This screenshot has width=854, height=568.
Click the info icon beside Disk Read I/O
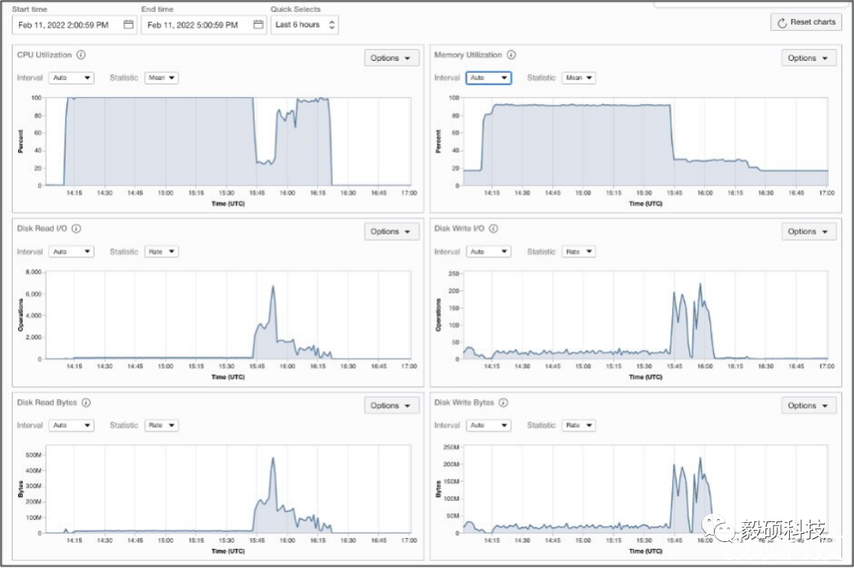pos(76,228)
